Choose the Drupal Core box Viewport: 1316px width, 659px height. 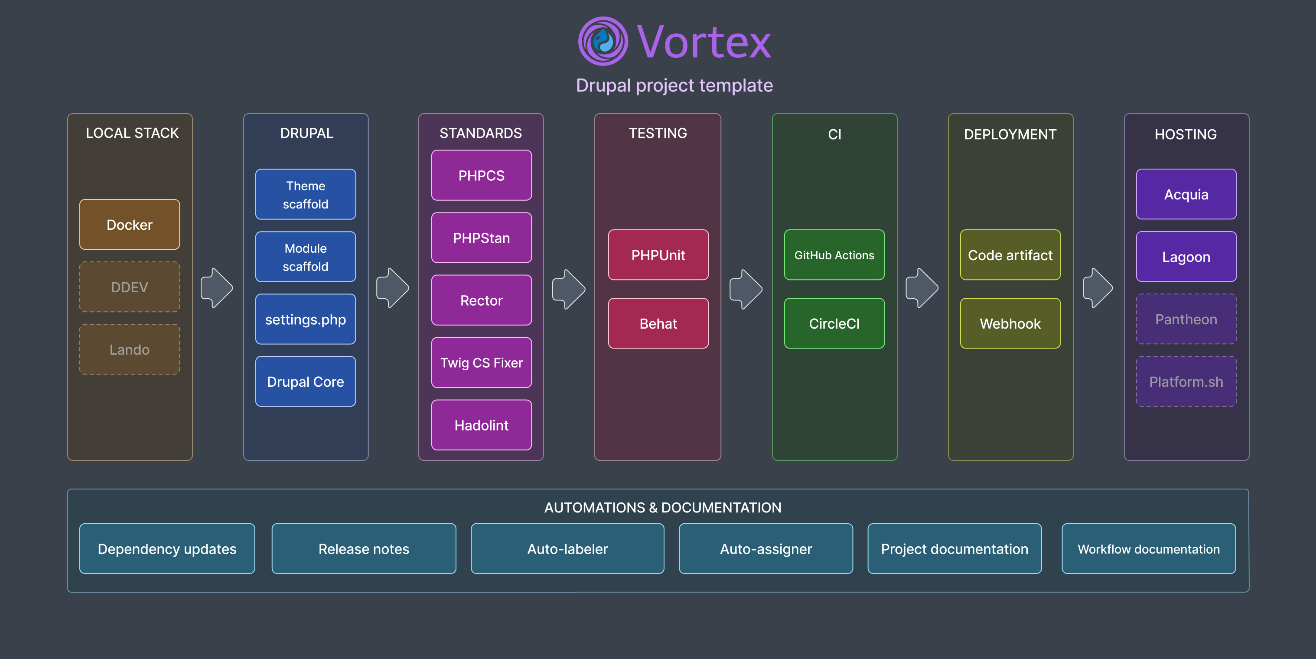pyautogui.click(x=306, y=382)
